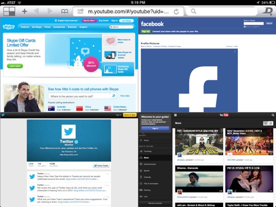Click green Learn more button
276x207 pixels.
pos(15,66)
